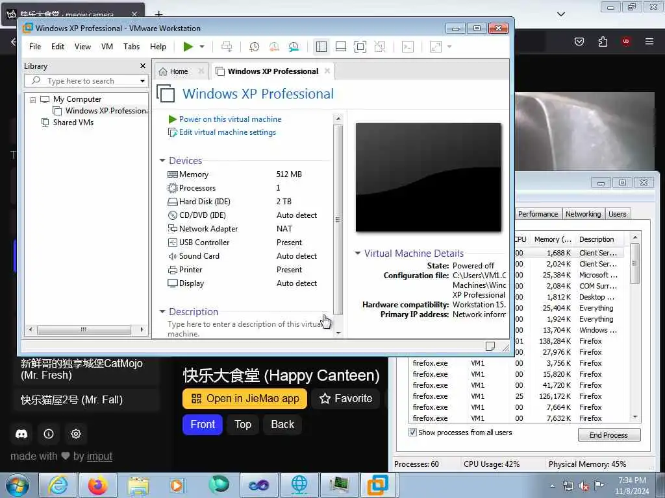Open the Help menu in VMware
This screenshot has height=498, width=665.
click(158, 47)
